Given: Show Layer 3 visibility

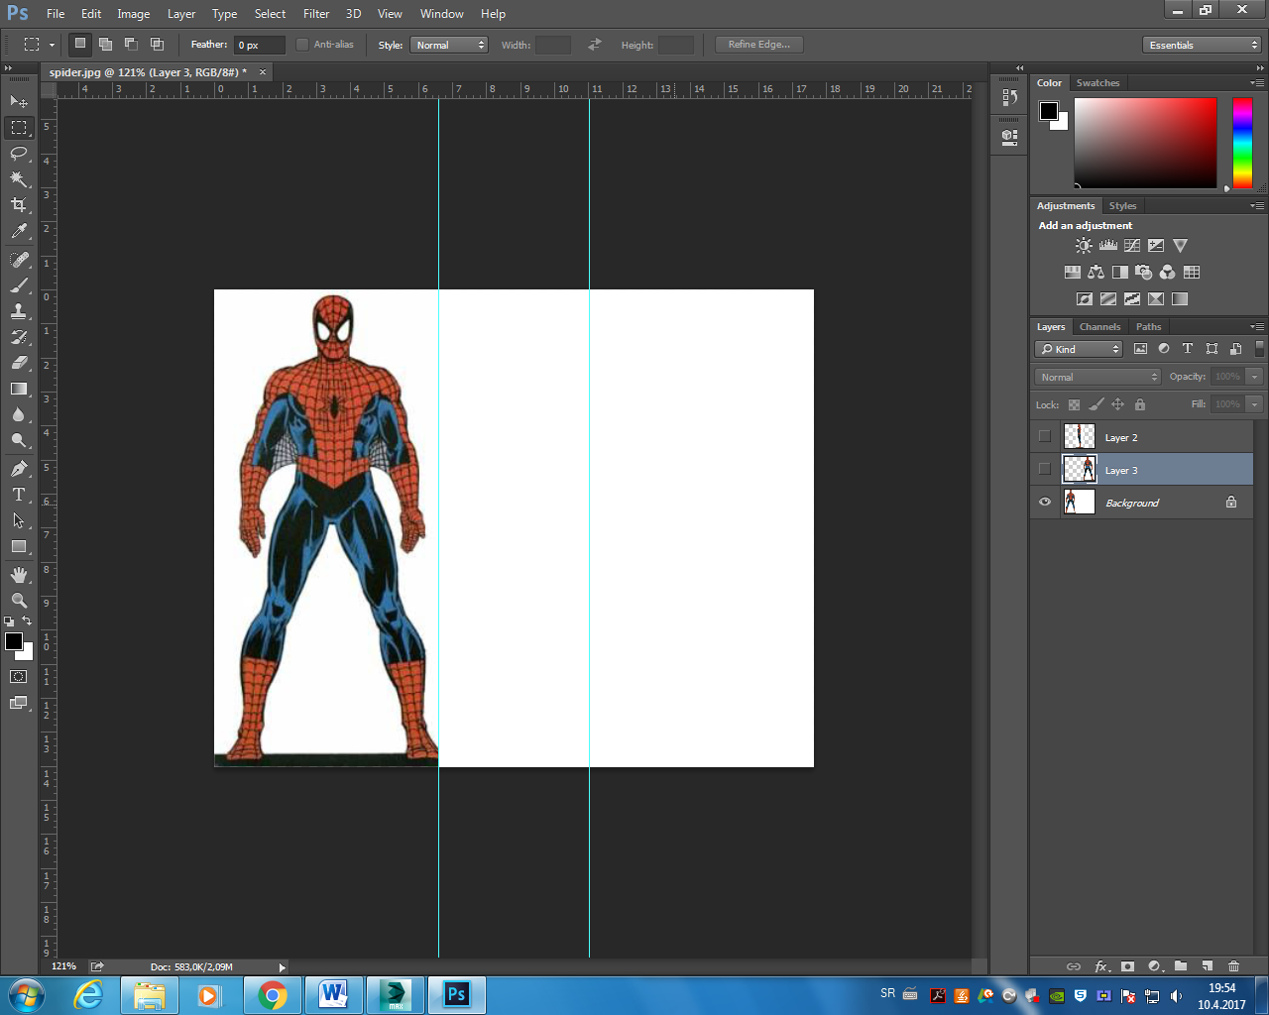Looking at the screenshot, I should 1045,469.
